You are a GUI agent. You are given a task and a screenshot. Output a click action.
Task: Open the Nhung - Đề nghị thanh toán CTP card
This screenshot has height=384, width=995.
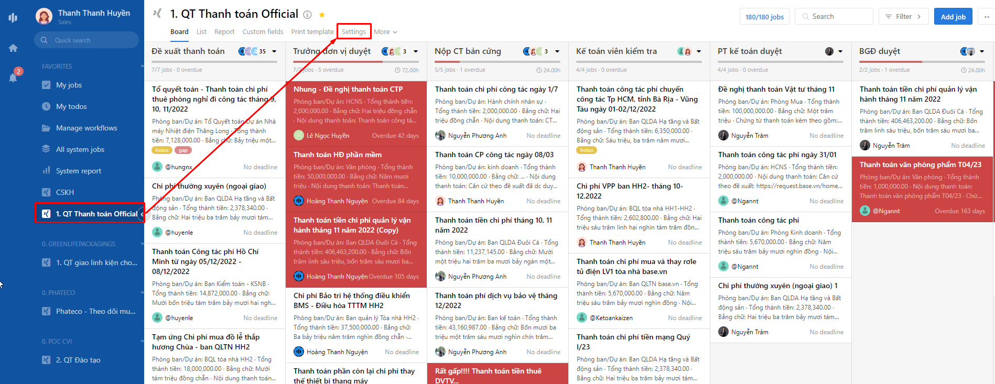coord(356,114)
